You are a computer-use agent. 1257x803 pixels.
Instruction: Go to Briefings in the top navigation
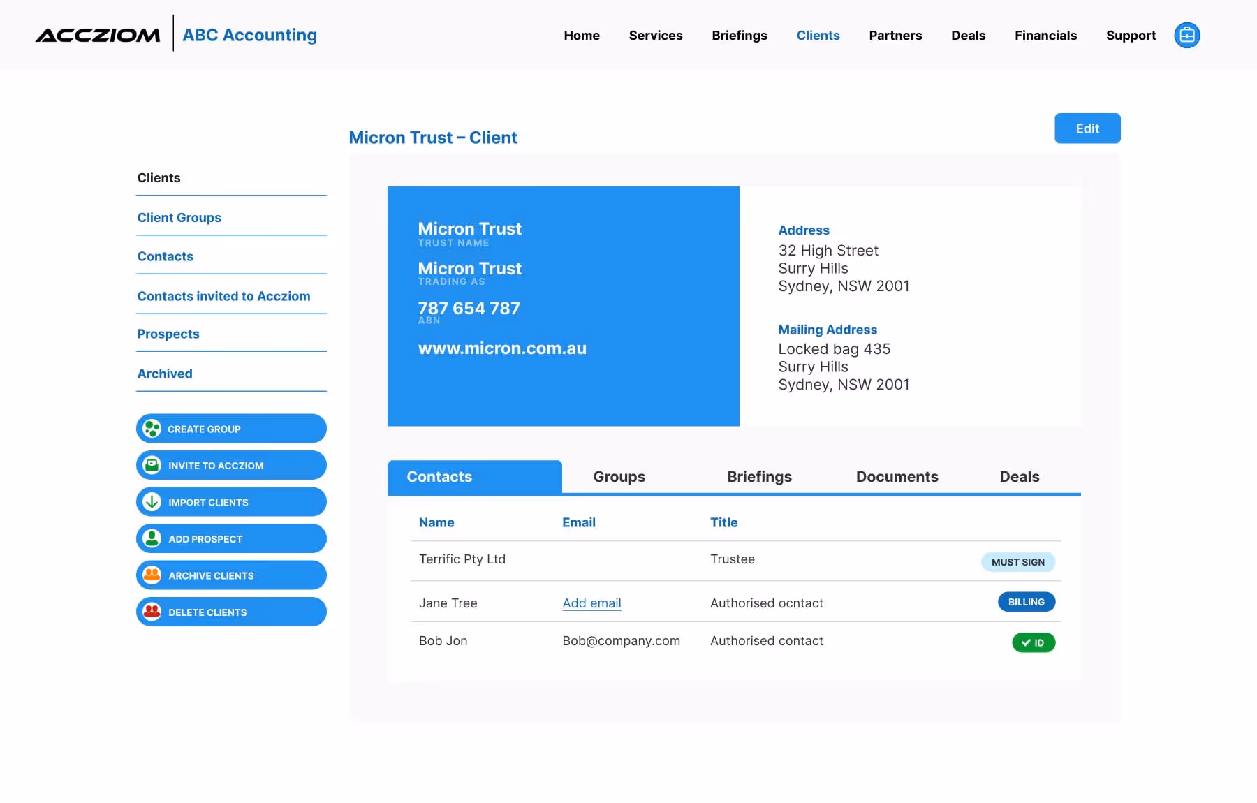tap(740, 36)
